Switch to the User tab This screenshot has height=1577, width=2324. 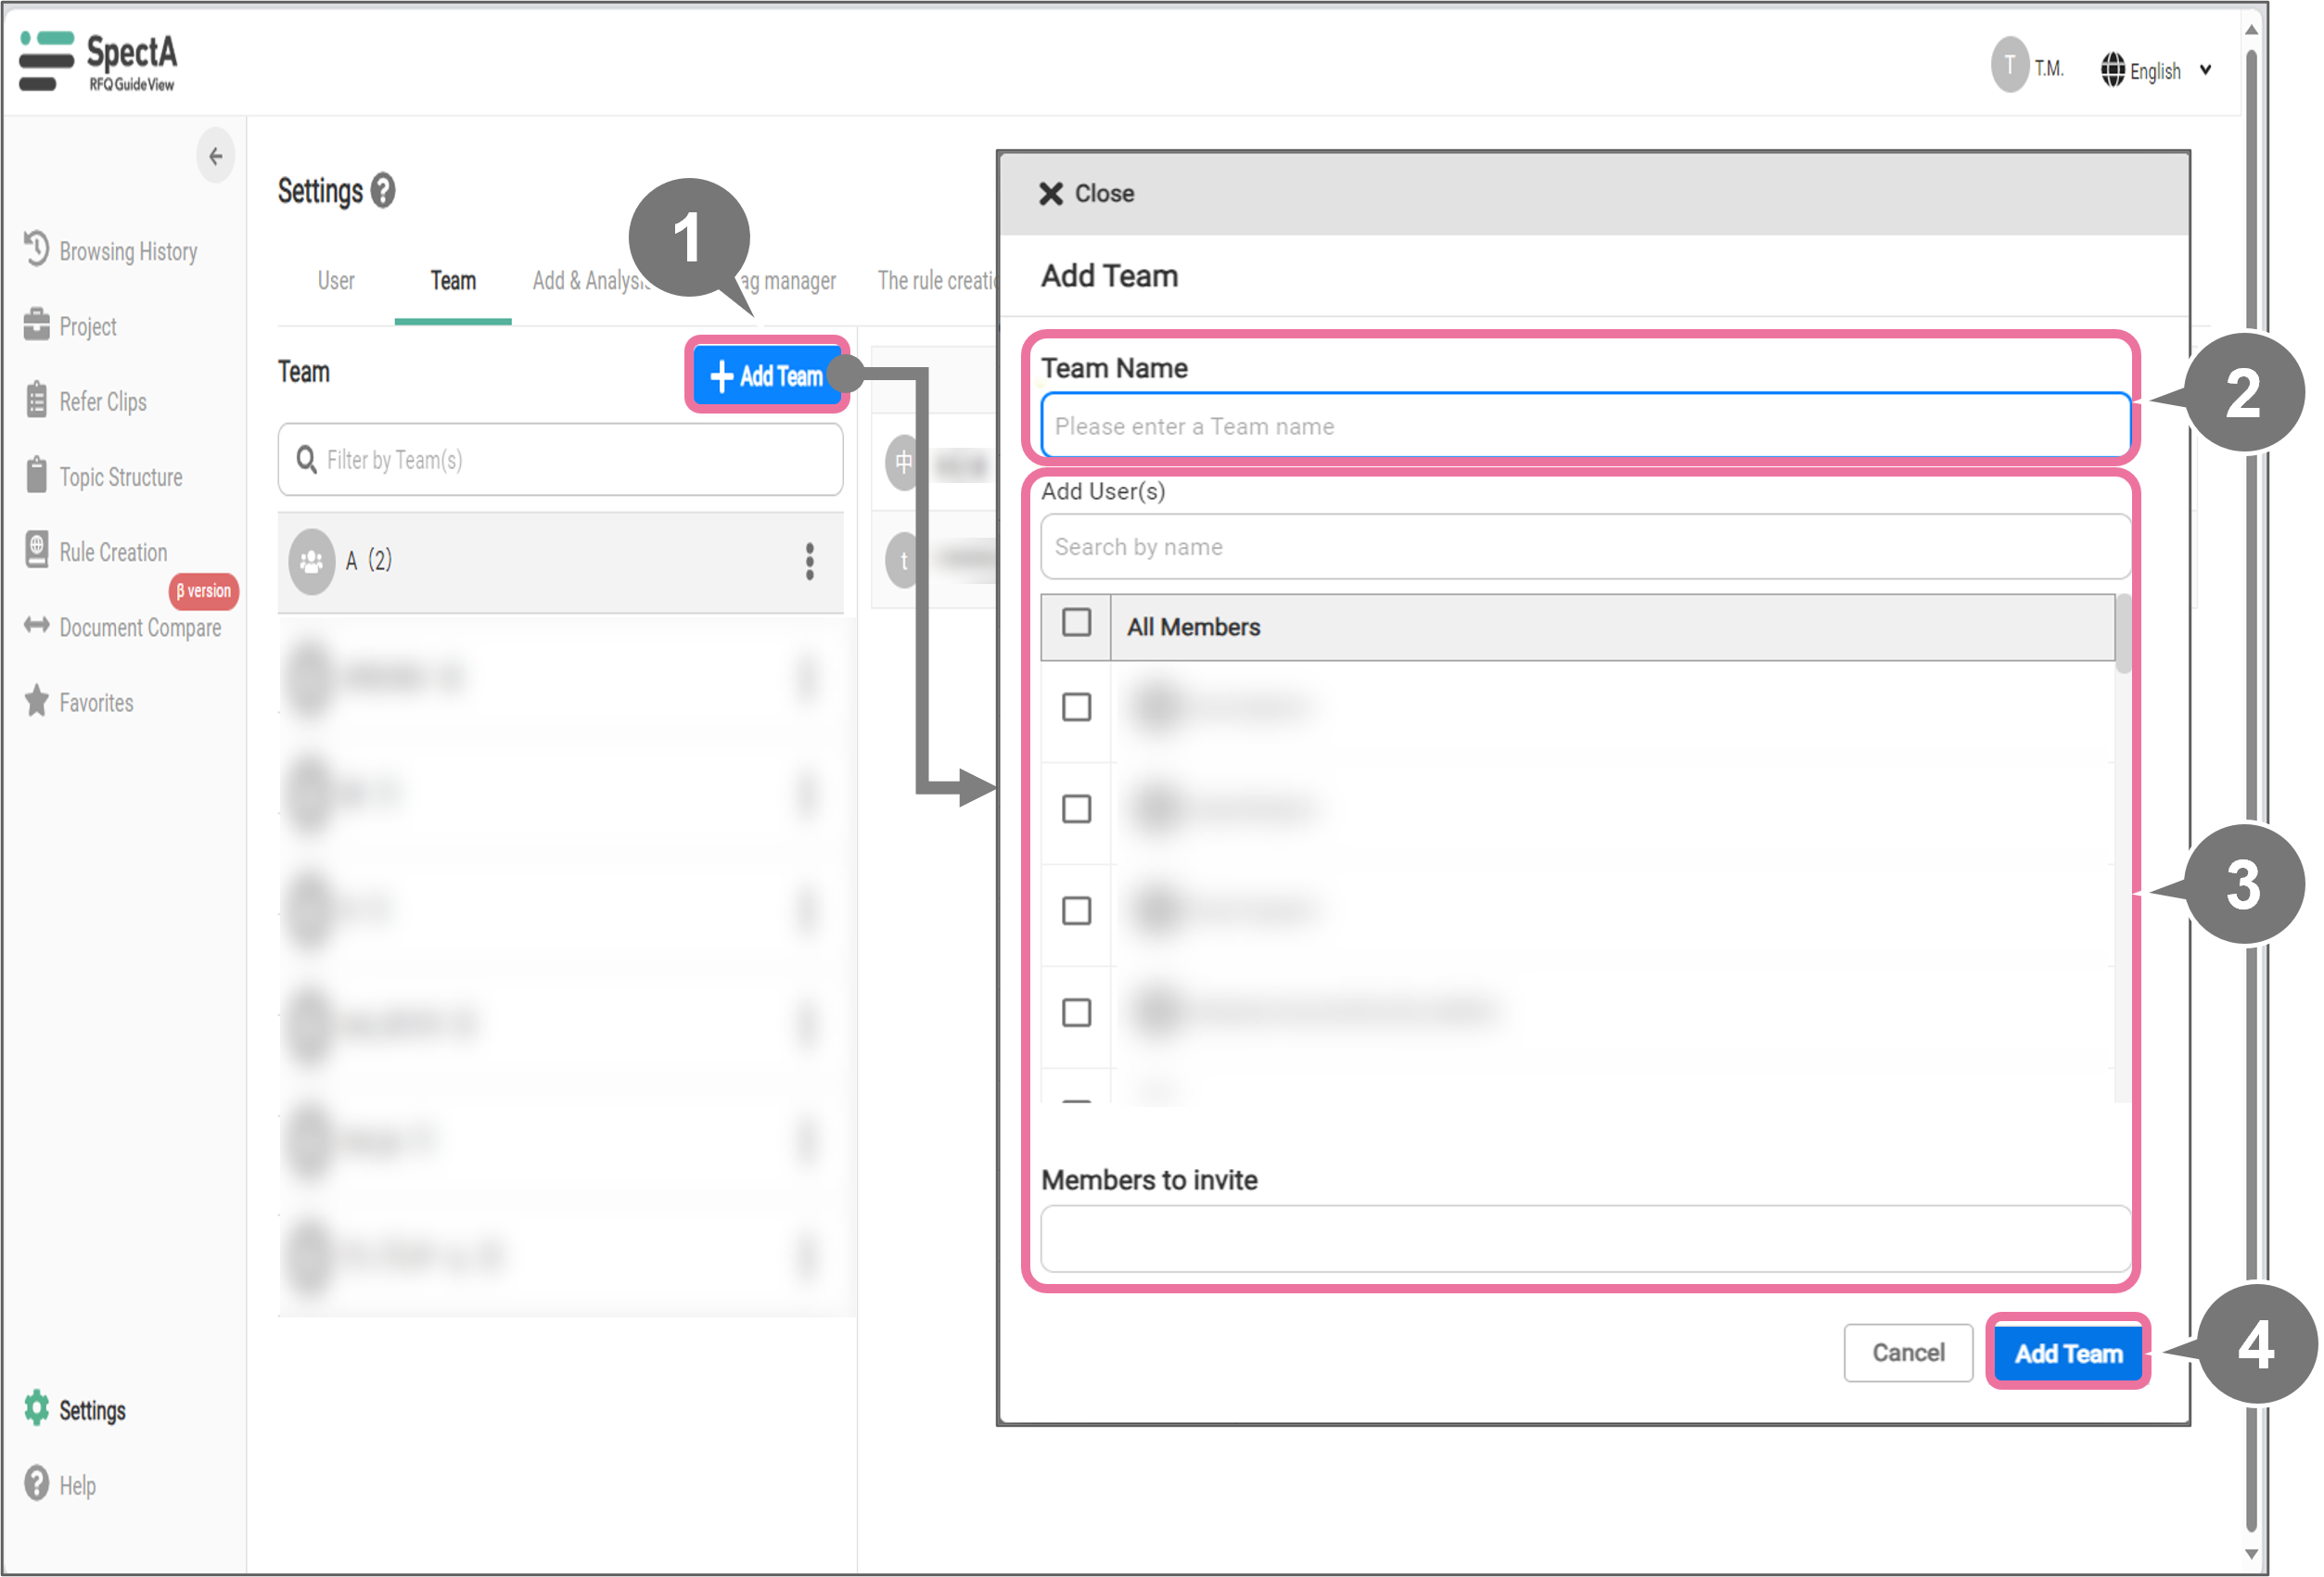pyautogui.click(x=336, y=281)
